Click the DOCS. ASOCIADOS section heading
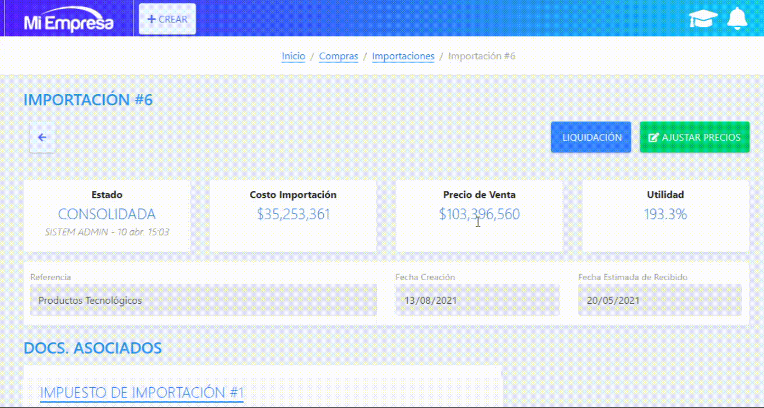The width and height of the screenshot is (764, 408). pos(92,348)
